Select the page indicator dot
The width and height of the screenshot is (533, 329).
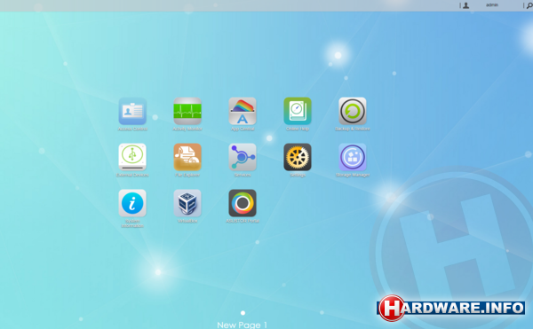243,313
